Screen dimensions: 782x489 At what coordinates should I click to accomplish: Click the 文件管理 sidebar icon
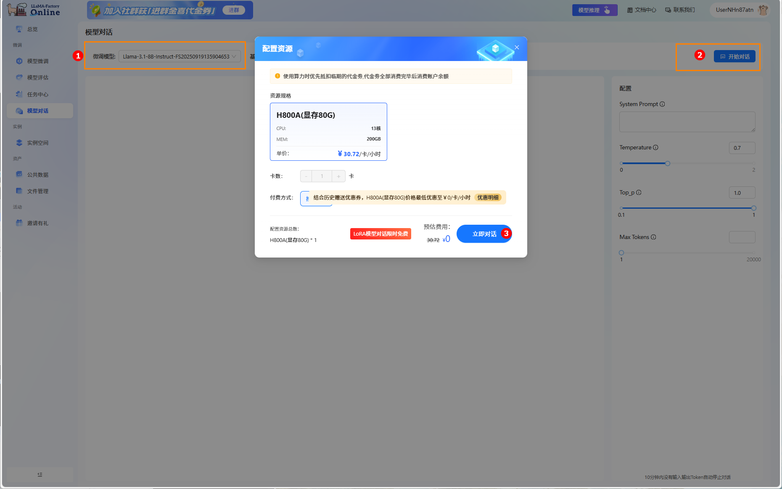tap(19, 191)
